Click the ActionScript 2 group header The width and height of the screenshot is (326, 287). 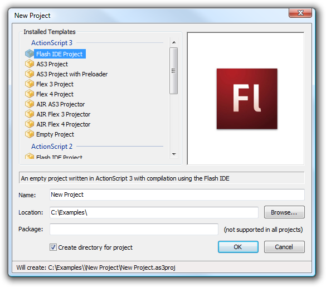pos(52,147)
